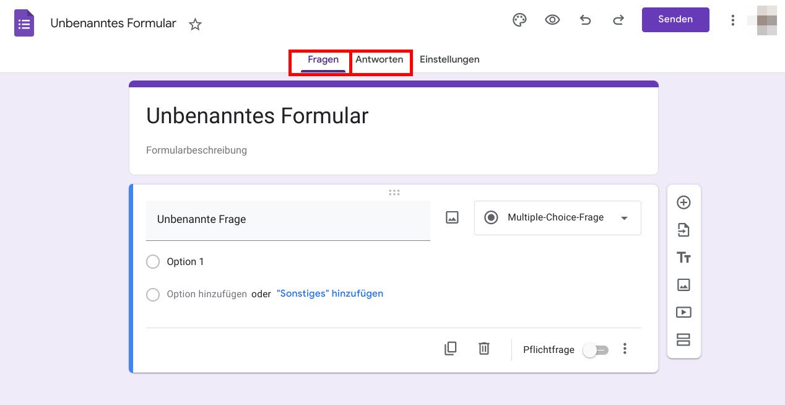Switch to the Antworten tab
This screenshot has width=785, height=405.
pos(380,59)
